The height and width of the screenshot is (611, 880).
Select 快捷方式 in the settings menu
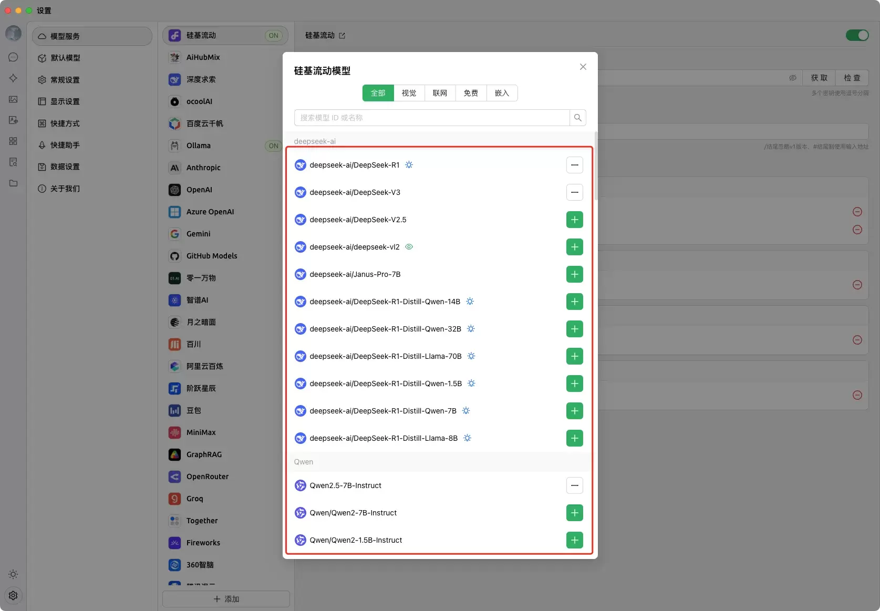(x=92, y=123)
